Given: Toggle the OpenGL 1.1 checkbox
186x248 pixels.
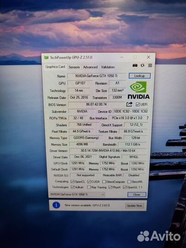Looking at the screenshot, I should [x=125, y=187].
